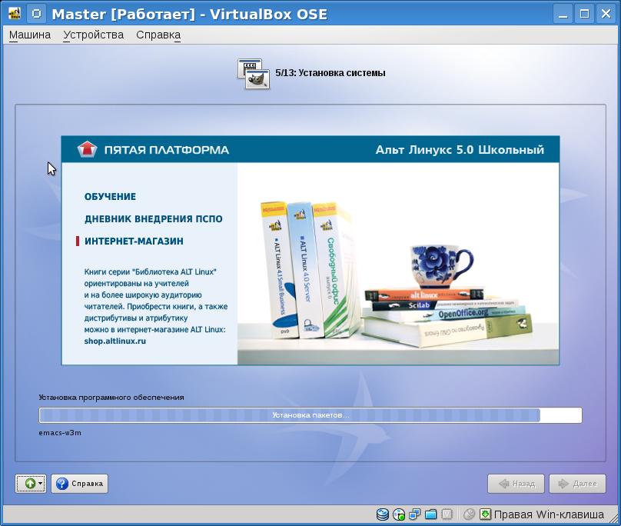Click the CD/DVD drive status icon

click(399, 514)
